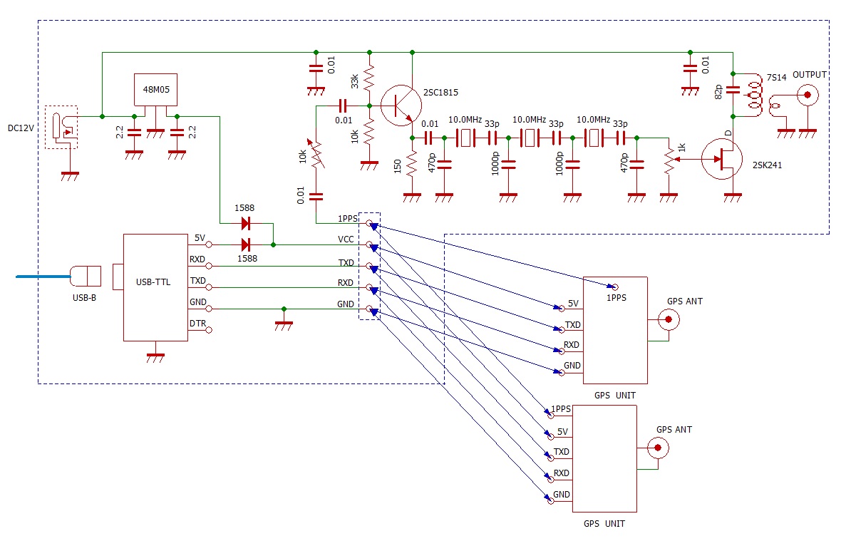Select the 33k resistor symbol
The image size is (846, 541).
(369, 78)
